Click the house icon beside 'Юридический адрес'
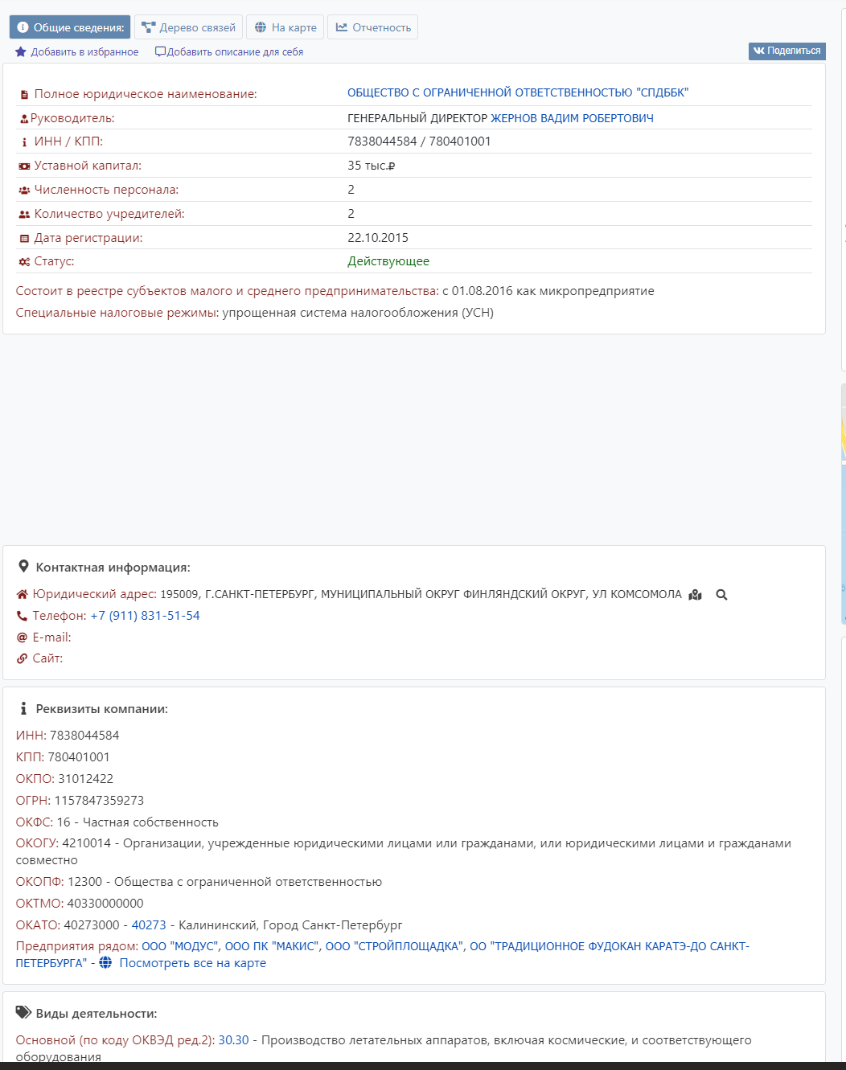 pos(22,595)
